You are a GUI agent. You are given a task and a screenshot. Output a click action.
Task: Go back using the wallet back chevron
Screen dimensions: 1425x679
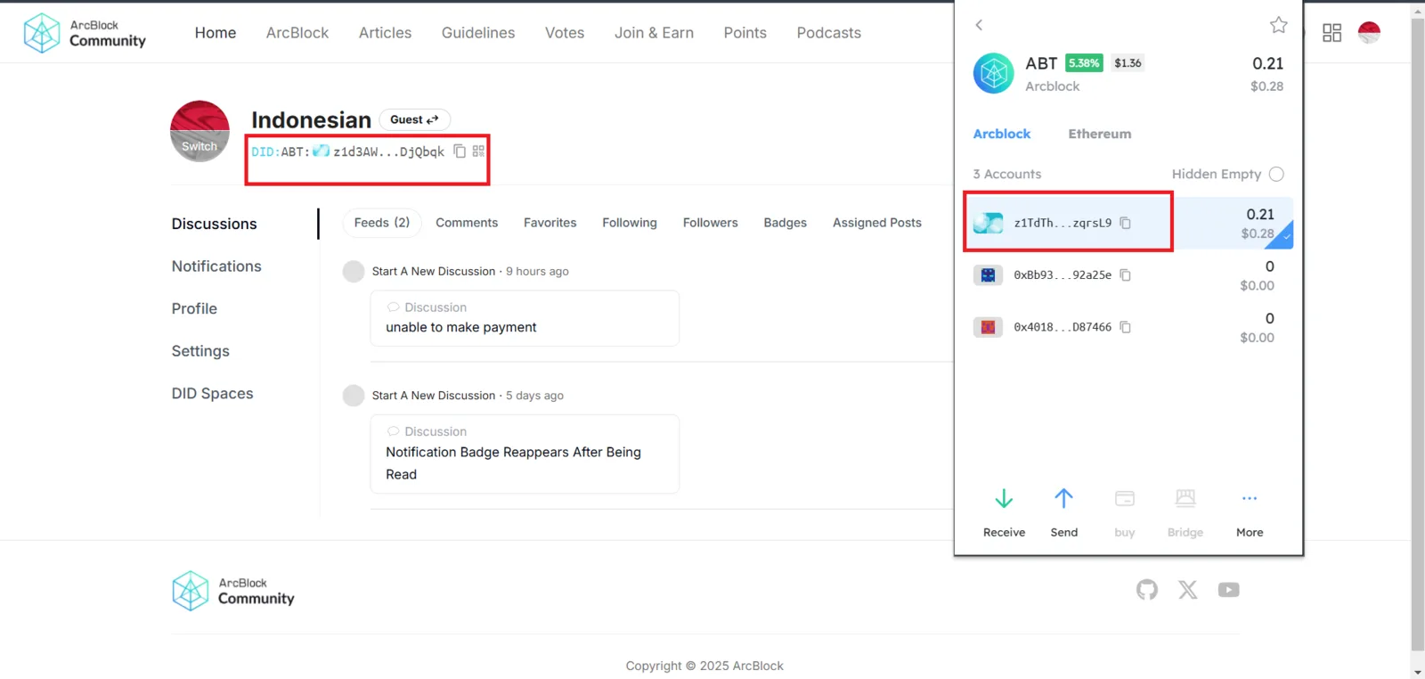point(979,25)
